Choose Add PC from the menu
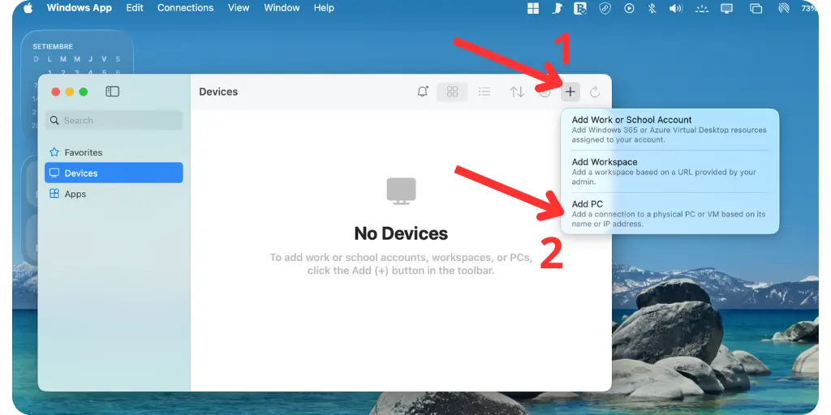This screenshot has width=831, height=415. point(670,213)
